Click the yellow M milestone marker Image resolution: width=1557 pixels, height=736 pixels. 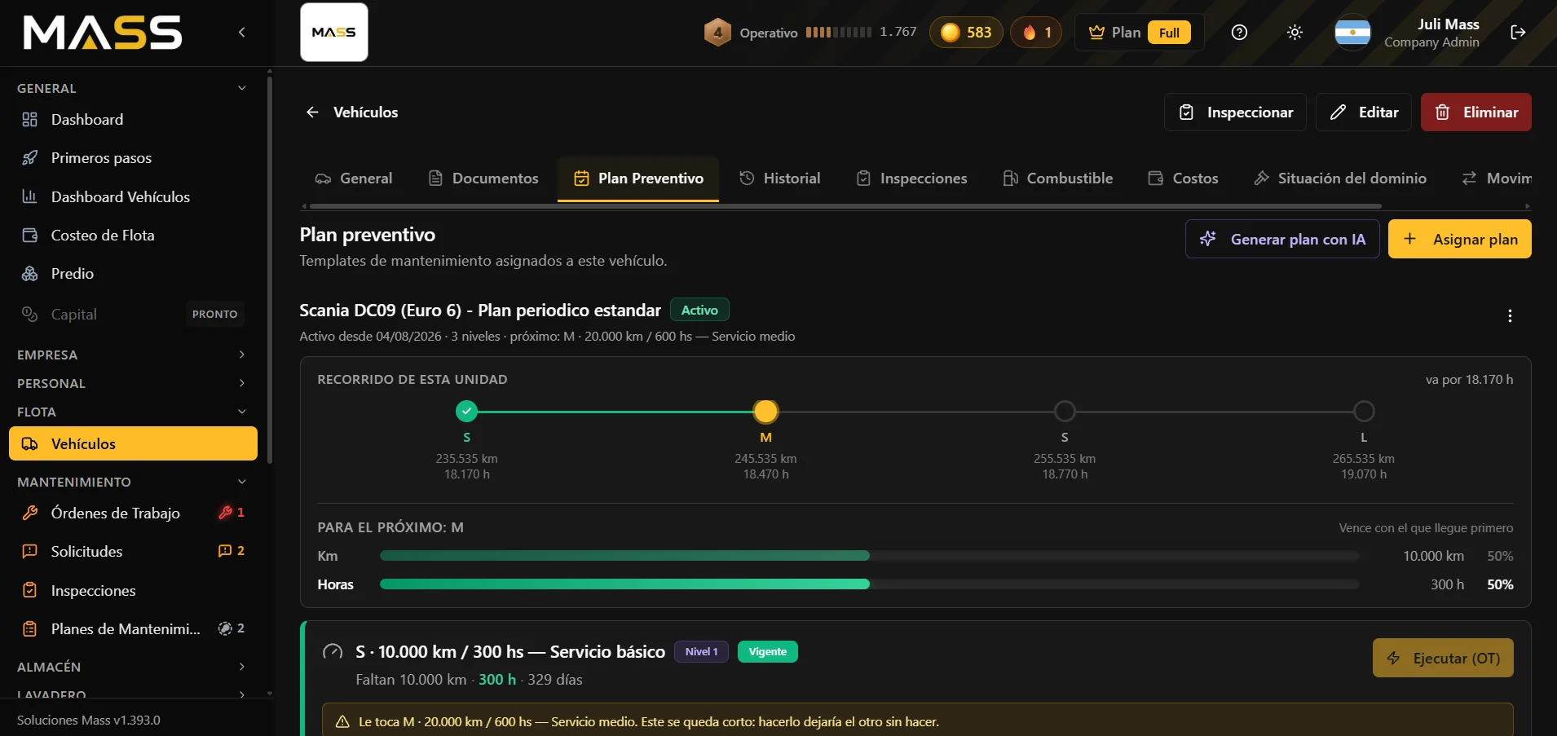tap(765, 412)
